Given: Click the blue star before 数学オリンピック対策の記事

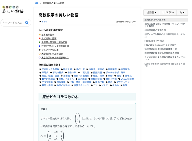Looking at the screenshot, I should point(39,46).
